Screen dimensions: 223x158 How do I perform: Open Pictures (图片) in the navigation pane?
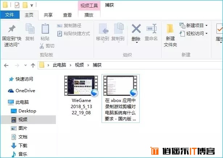19,128
